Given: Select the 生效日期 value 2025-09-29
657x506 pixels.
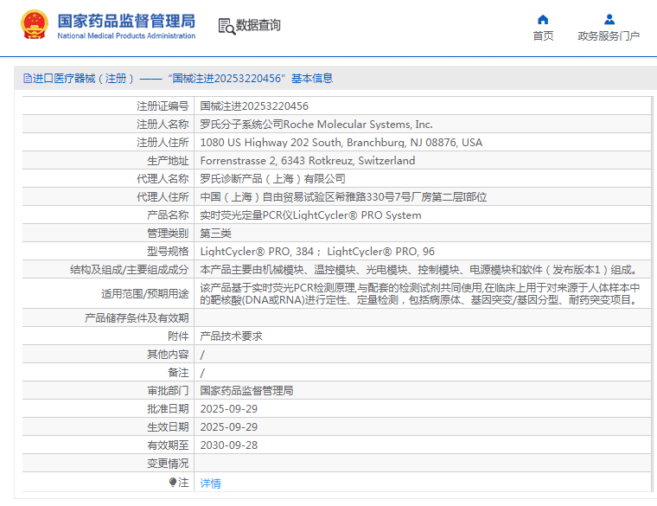Looking at the screenshot, I should pyautogui.click(x=229, y=427).
